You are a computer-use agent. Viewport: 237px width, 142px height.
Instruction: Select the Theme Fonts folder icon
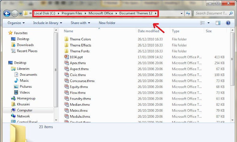pos(66,51)
